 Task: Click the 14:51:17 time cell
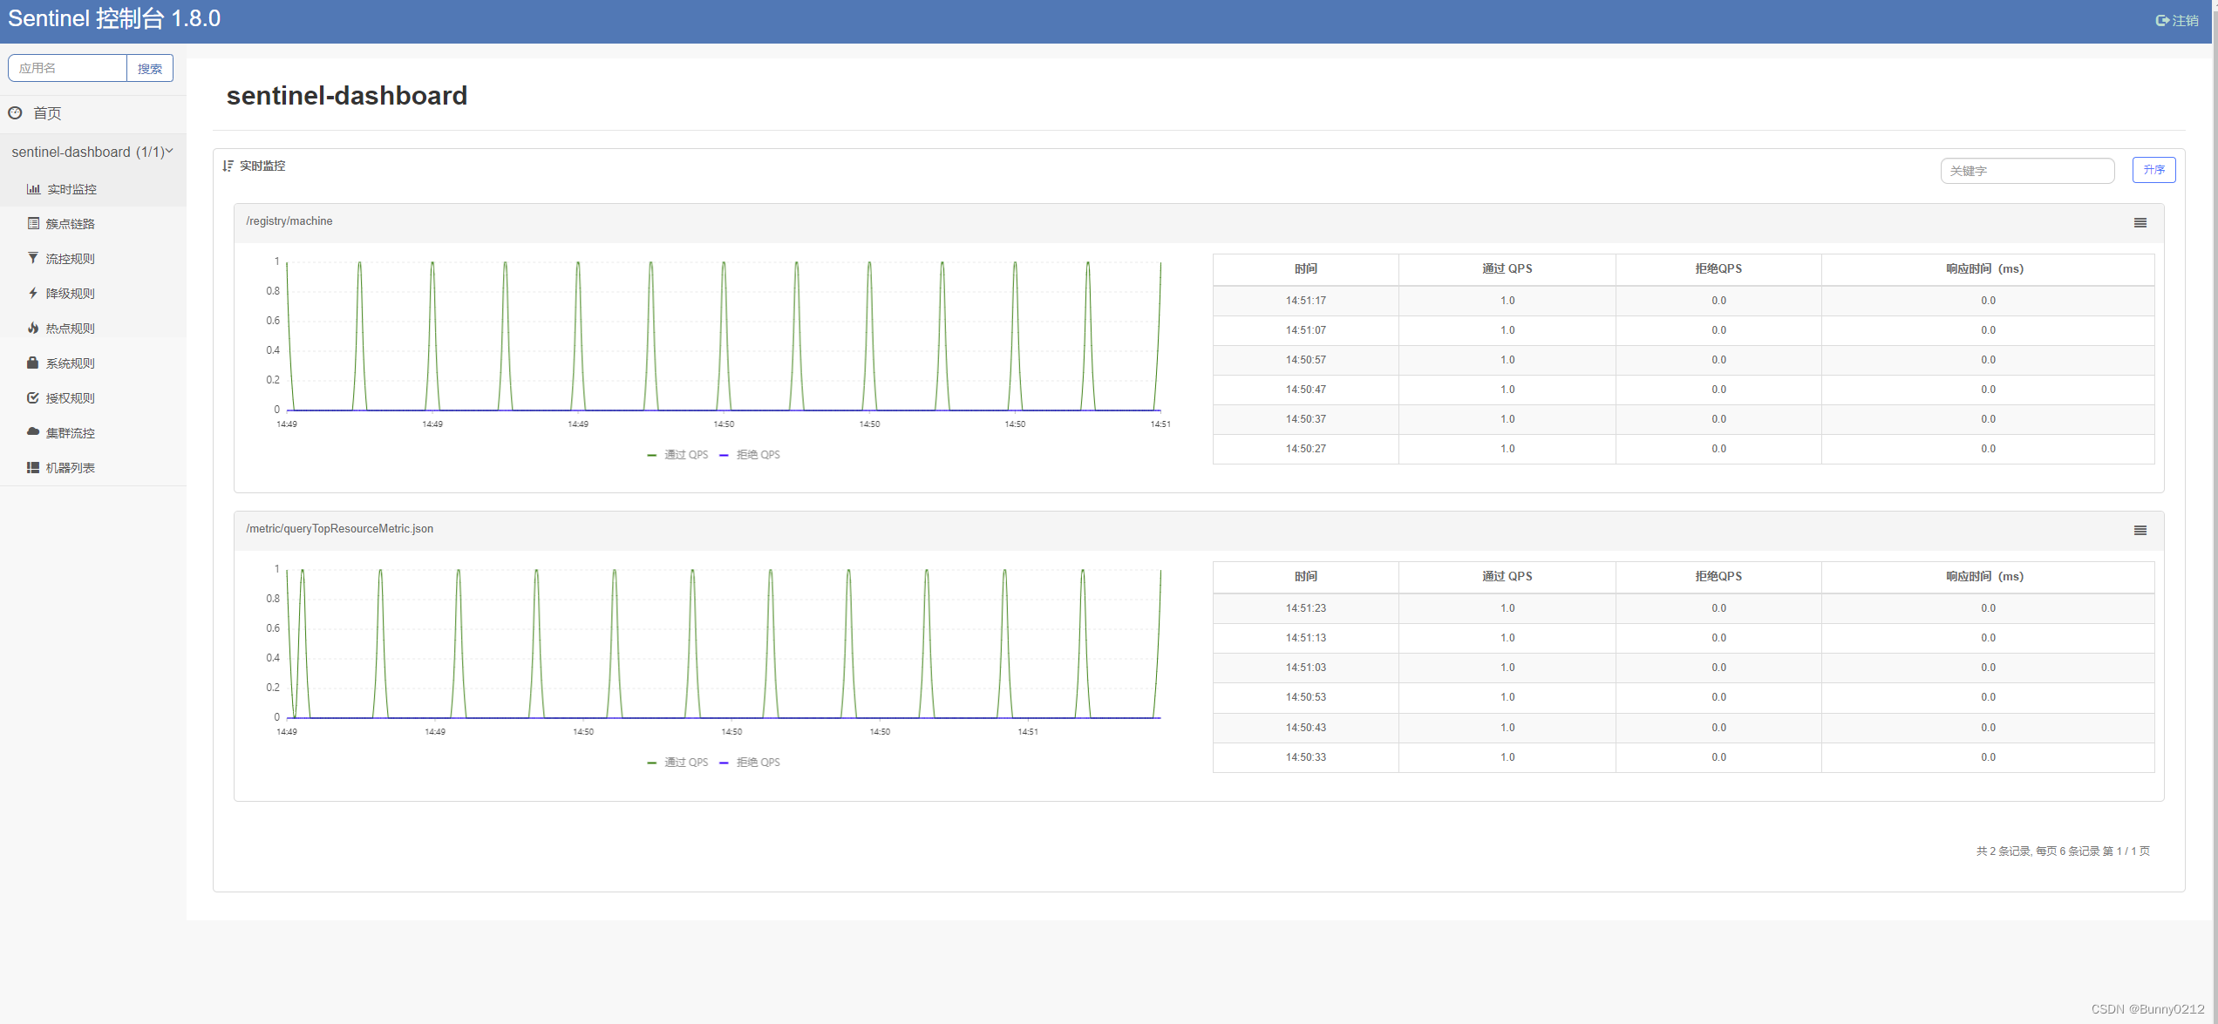1305,301
